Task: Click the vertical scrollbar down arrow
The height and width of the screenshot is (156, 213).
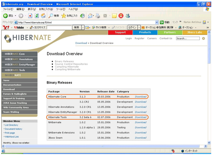Action: point(209,142)
